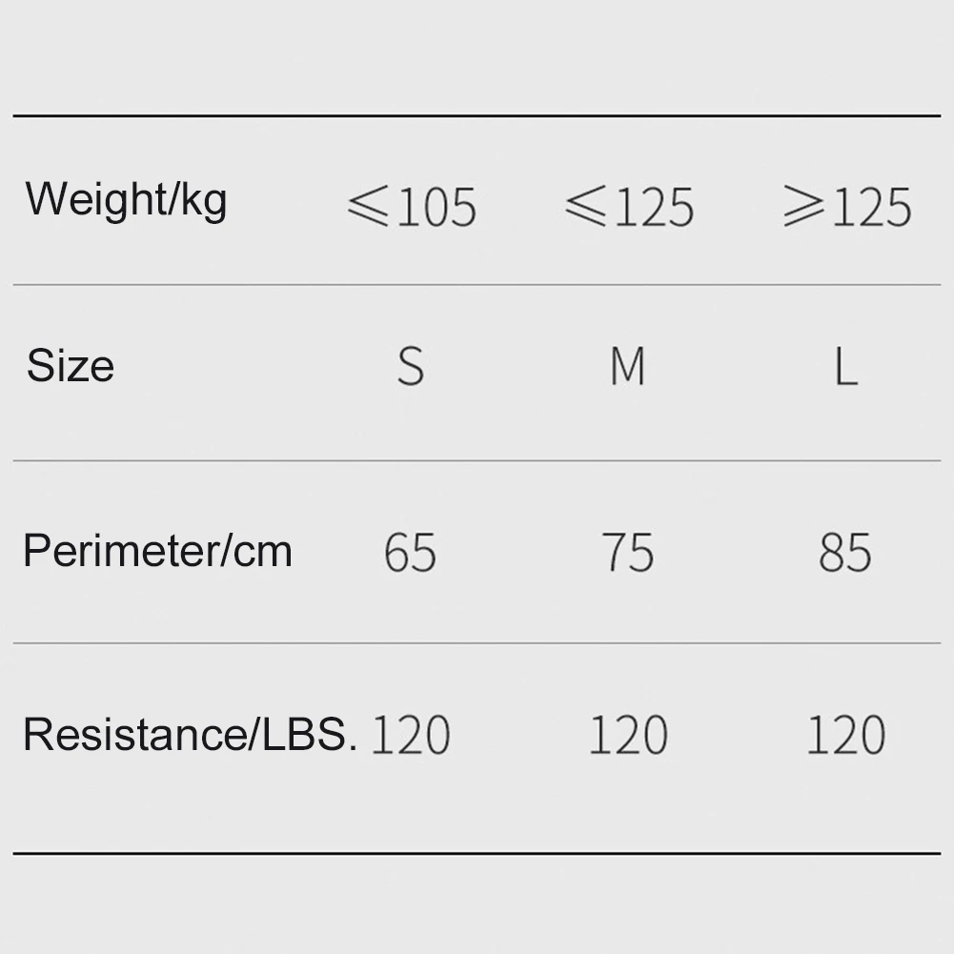Click the 120 resistance under size M
954x954 pixels.
click(628, 736)
